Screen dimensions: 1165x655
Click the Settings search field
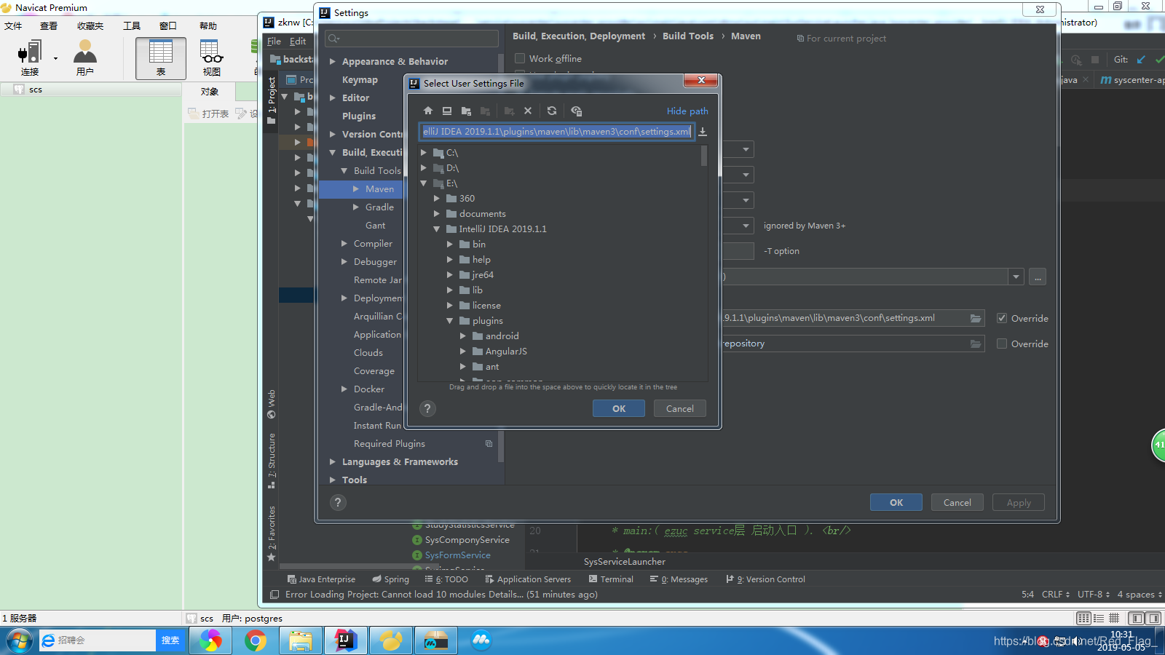click(412, 39)
